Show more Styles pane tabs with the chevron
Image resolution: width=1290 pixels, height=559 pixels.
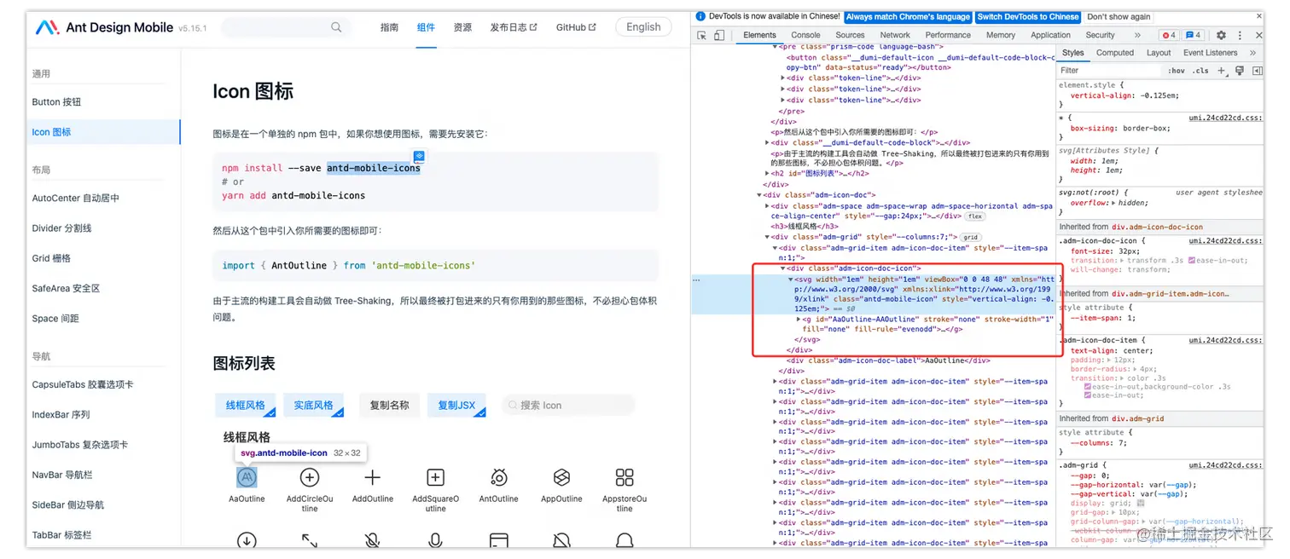click(1252, 53)
